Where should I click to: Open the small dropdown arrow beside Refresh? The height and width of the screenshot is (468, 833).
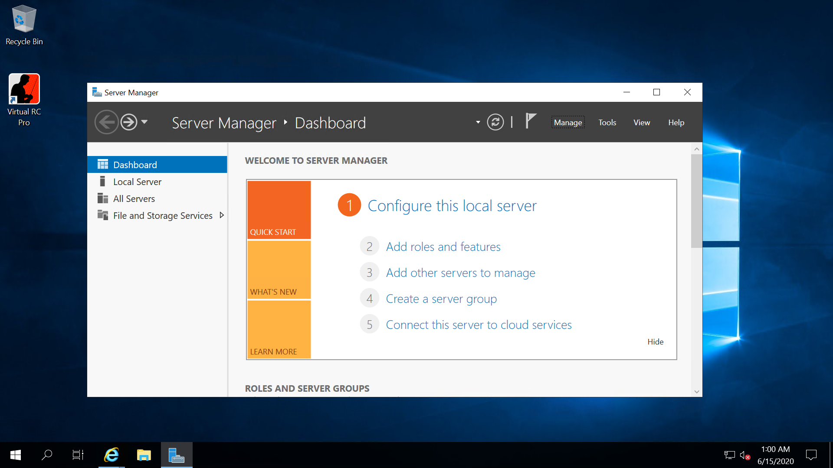478,122
